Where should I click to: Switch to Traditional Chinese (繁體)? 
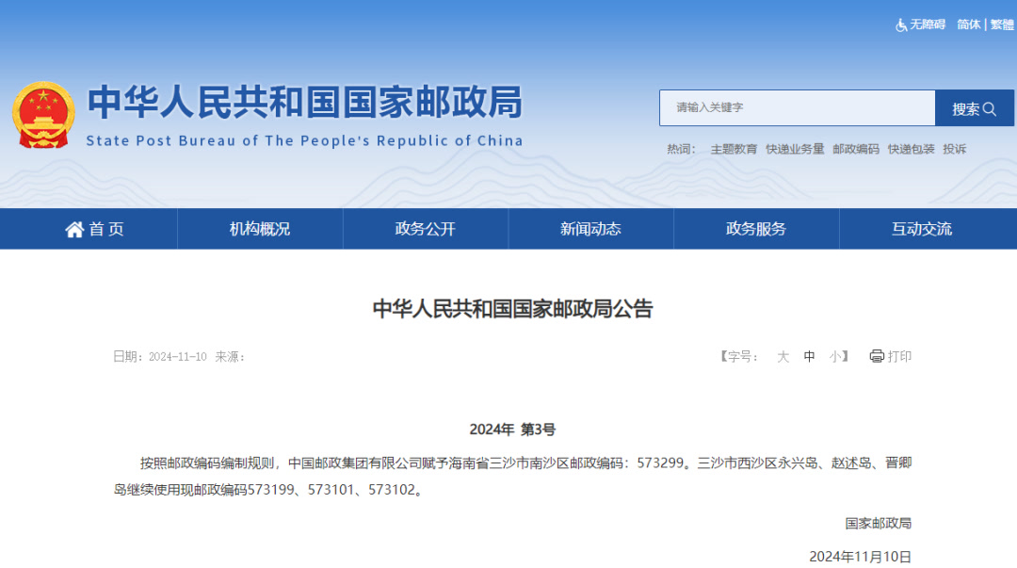tap(1002, 24)
